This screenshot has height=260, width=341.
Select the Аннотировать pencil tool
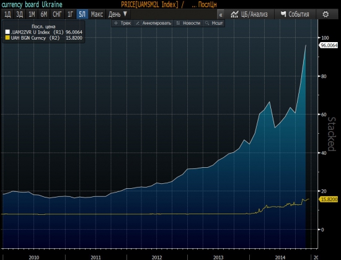[x=154, y=23]
